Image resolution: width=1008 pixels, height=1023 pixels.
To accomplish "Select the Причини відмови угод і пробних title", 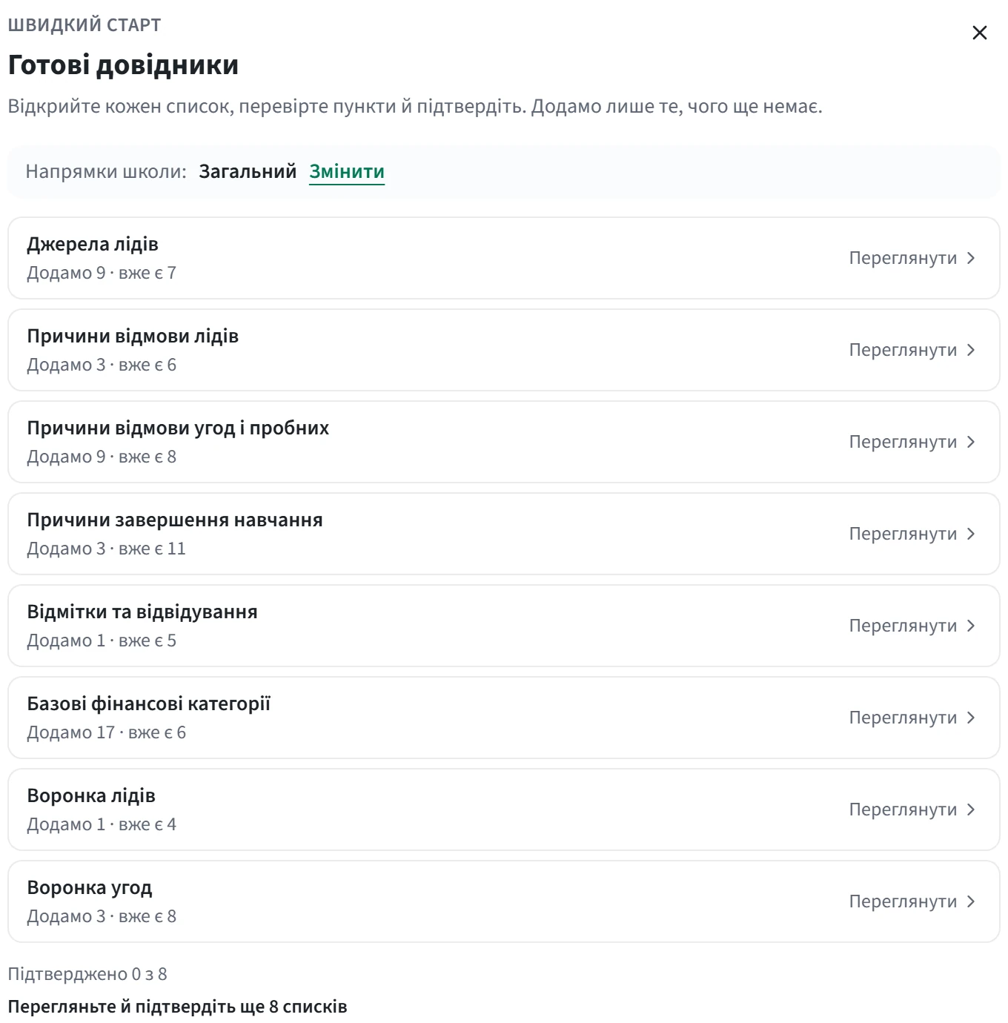I will tap(178, 428).
